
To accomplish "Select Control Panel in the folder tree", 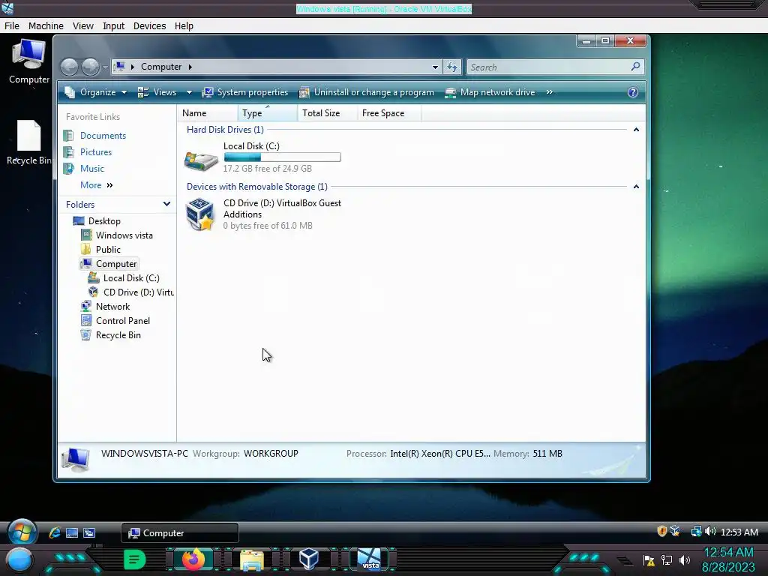I will (123, 321).
